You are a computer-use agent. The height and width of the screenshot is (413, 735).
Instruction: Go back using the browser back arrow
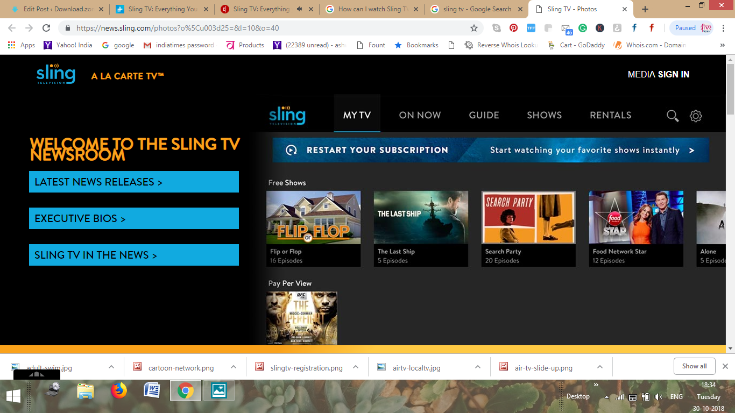pos(12,28)
